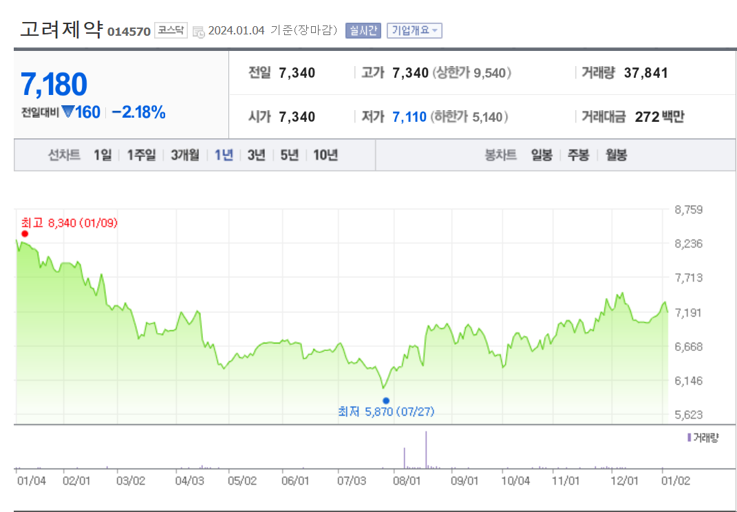
Task: Click the x-axis date 01/04
Action: click(x=32, y=482)
